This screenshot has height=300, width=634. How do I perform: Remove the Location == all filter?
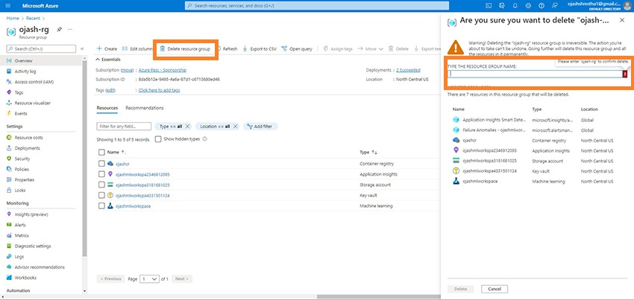pos(236,127)
